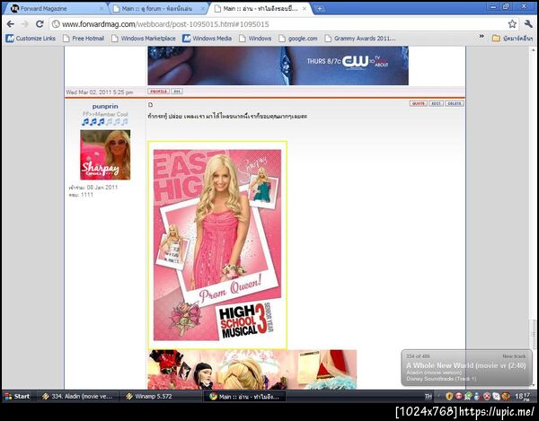Click the small post icon above message
Screen dimensions: 539x421
tap(150, 105)
